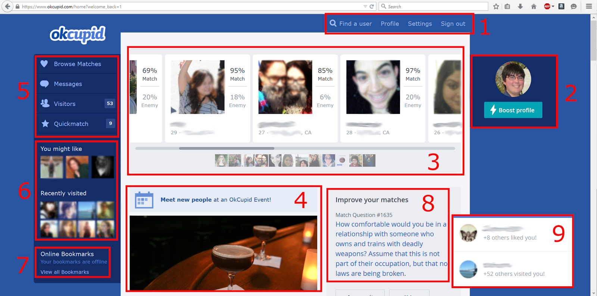Screen dimensions: 597x296
Task: Click your own profile avatar photo
Action: [x=513, y=79]
